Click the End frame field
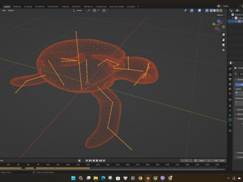The width and height of the screenshot is (243, 182). (219, 160)
